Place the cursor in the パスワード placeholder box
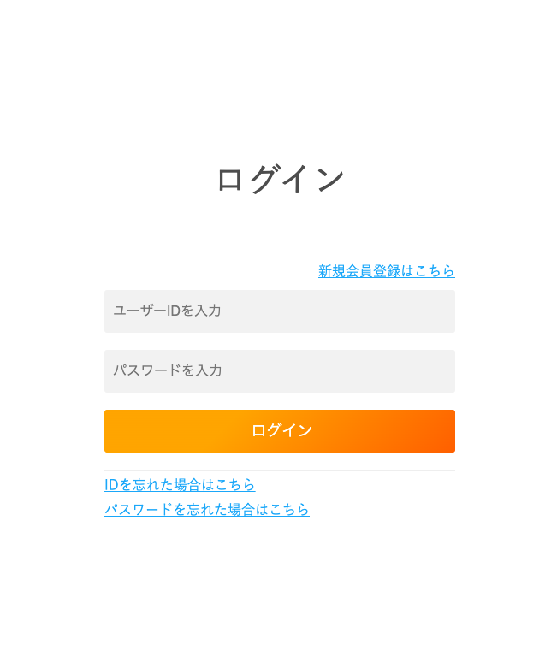Image resolution: width=557 pixels, height=669 pixels. 280,371
